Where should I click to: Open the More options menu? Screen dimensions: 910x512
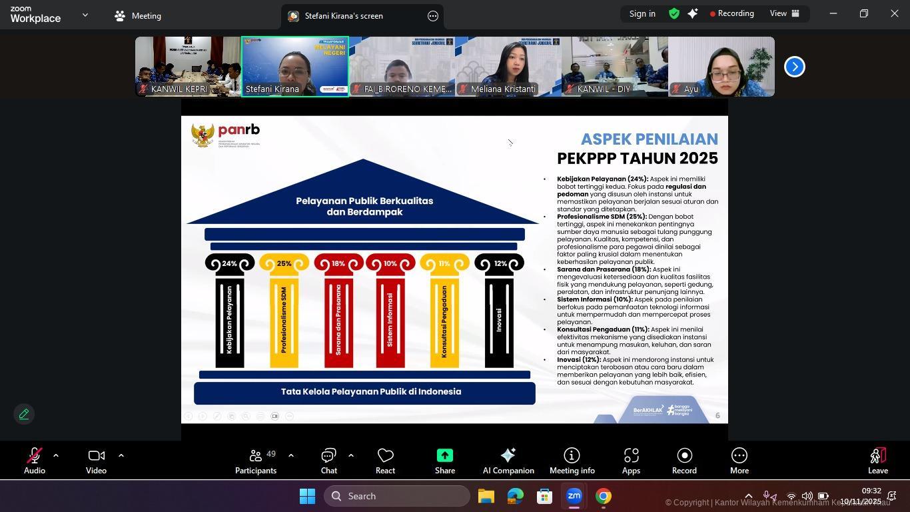click(x=739, y=461)
